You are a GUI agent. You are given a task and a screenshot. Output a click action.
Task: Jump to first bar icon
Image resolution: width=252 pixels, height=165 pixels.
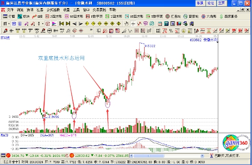coord(61,24)
